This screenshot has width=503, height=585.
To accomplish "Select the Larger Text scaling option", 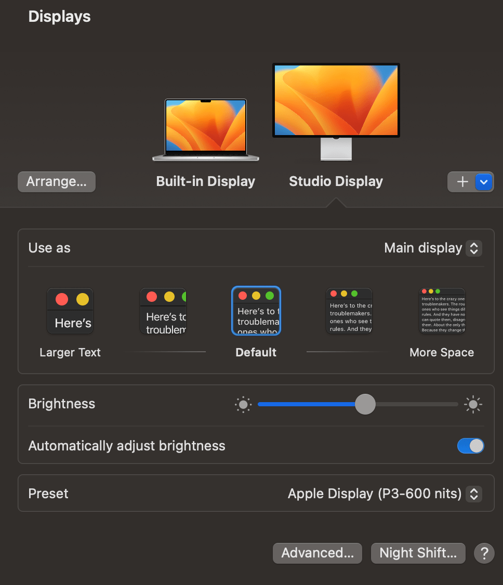I will [x=70, y=311].
